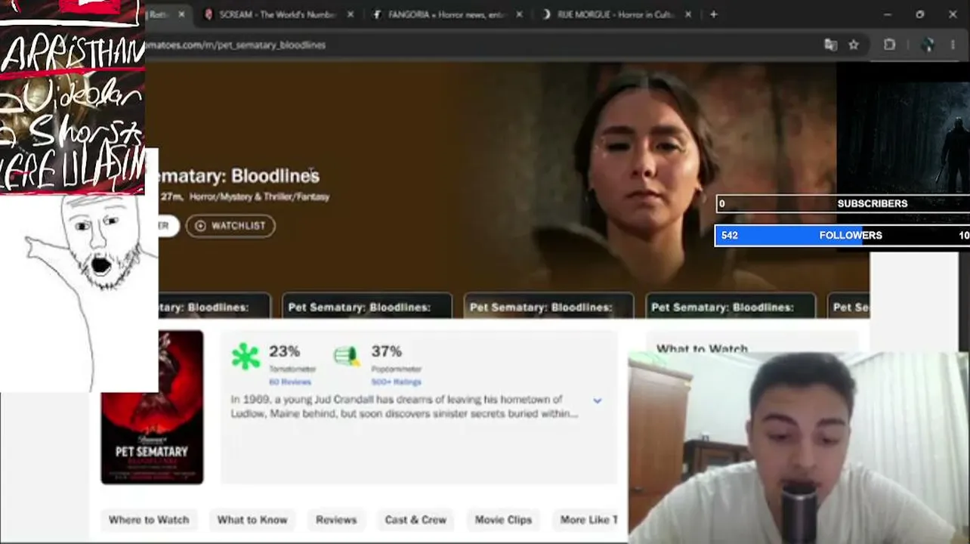Bookmark this page with the star icon
The height and width of the screenshot is (544, 970).
[x=854, y=45]
